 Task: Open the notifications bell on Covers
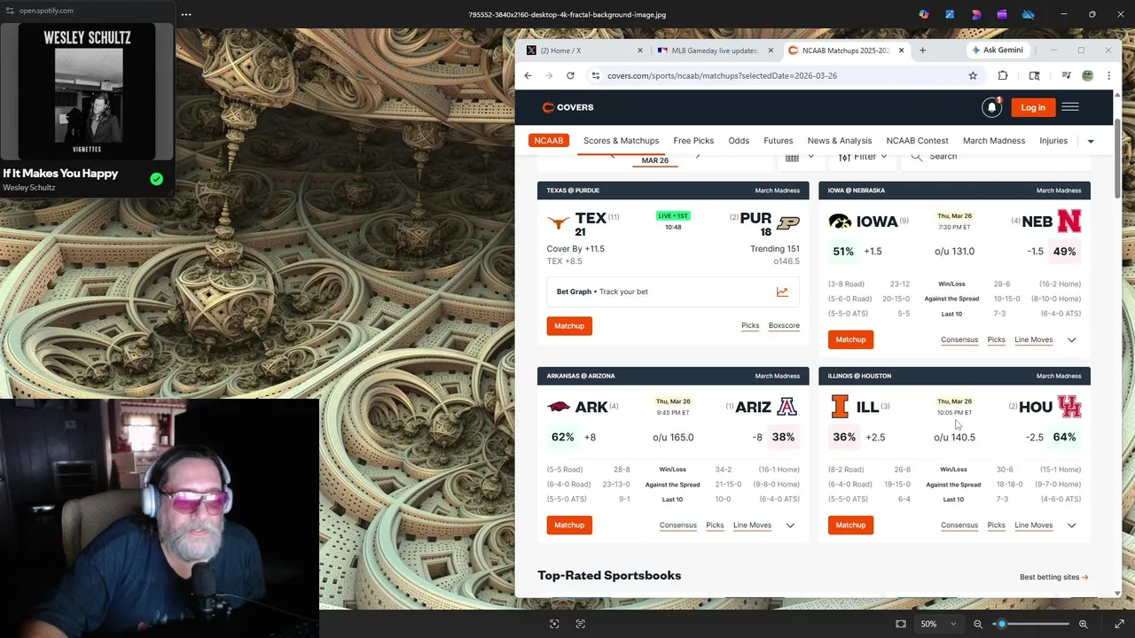pos(991,107)
